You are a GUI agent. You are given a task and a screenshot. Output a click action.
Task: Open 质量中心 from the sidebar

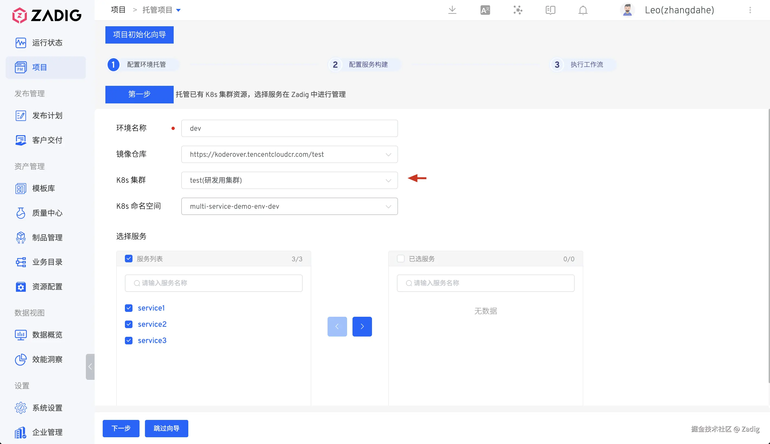[47, 213]
